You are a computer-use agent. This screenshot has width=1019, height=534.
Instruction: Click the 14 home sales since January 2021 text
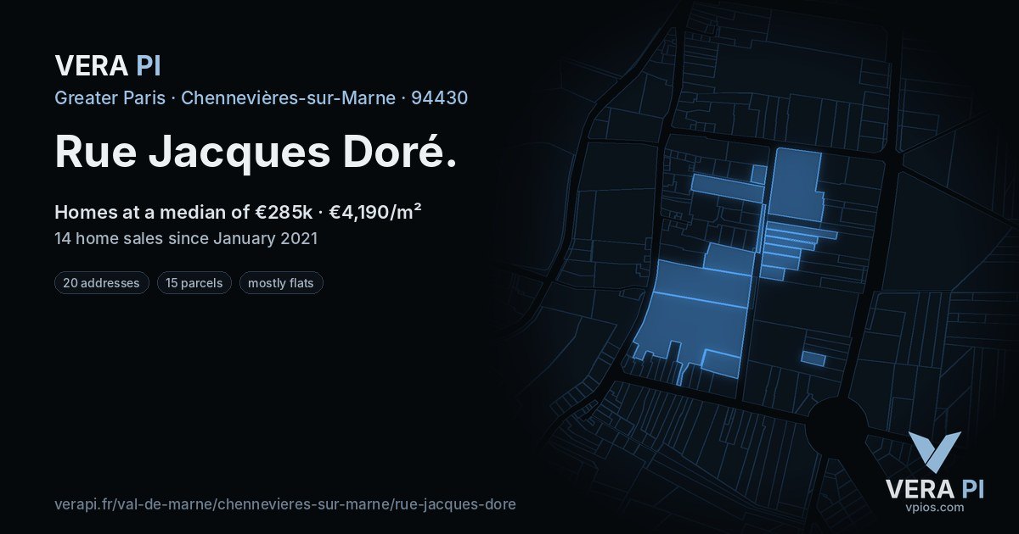tap(186, 238)
